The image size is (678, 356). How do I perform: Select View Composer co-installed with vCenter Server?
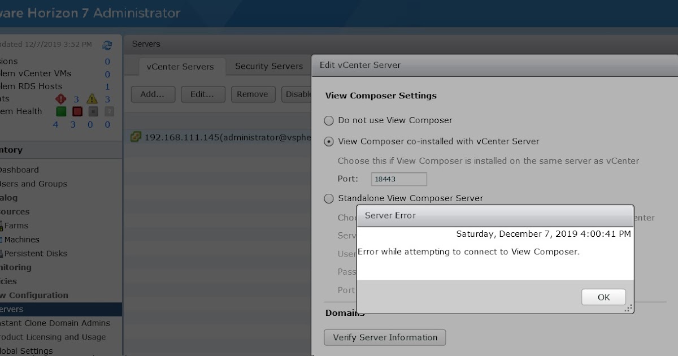click(328, 142)
